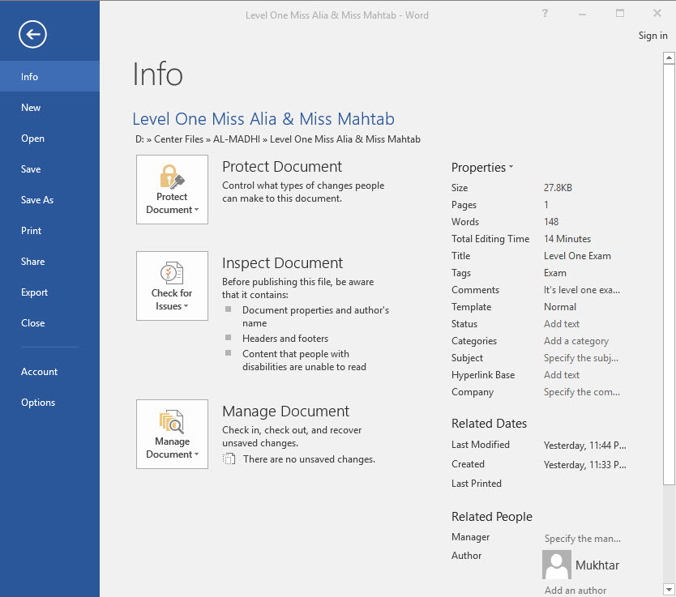
Task: Click the document file path breadcrumb
Action: [x=278, y=139]
